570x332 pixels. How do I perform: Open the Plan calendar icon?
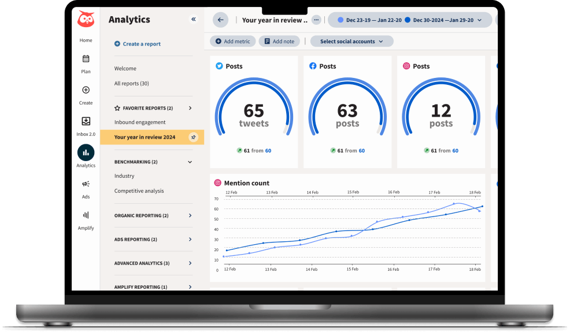pos(86,58)
